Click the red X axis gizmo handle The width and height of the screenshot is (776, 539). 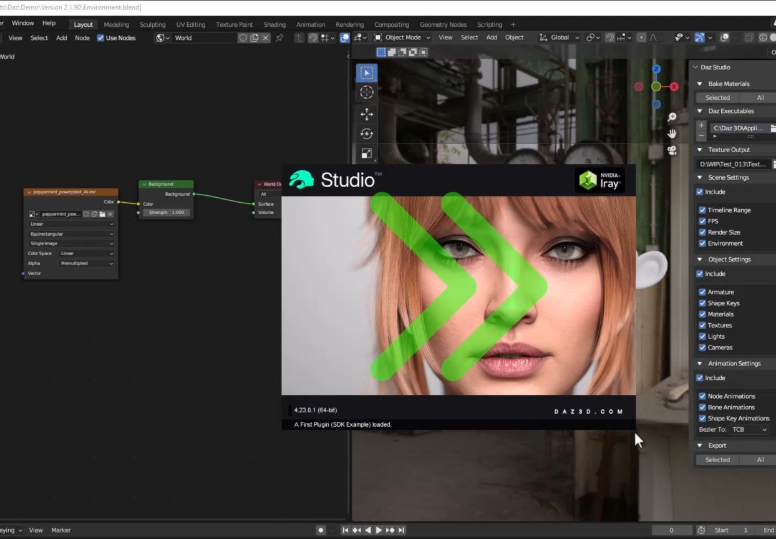(674, 87)
